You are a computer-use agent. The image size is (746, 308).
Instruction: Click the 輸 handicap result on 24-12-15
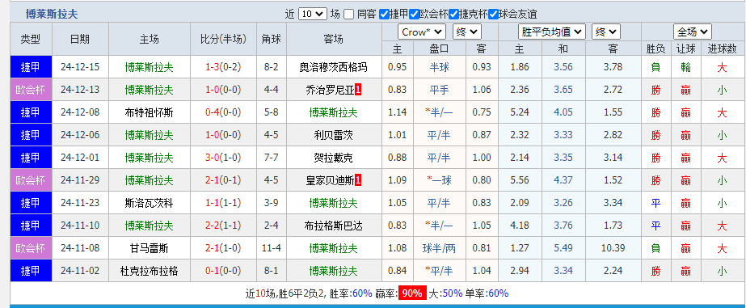tap(685, 67)
